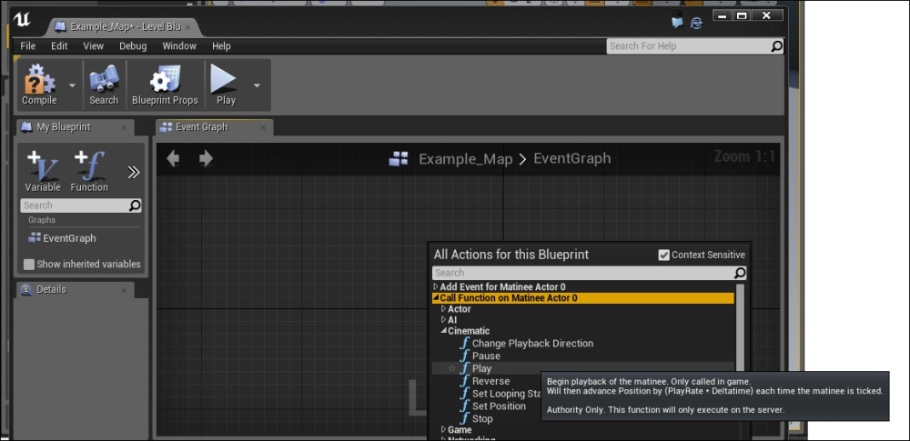This screenshot has width=910, height=441.
Task: Expand more My Blueprint toolbar options
Action: coord(134,173)
